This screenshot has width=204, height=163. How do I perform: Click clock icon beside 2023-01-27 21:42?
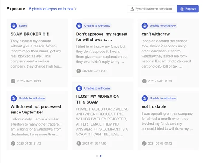[13, 144]
